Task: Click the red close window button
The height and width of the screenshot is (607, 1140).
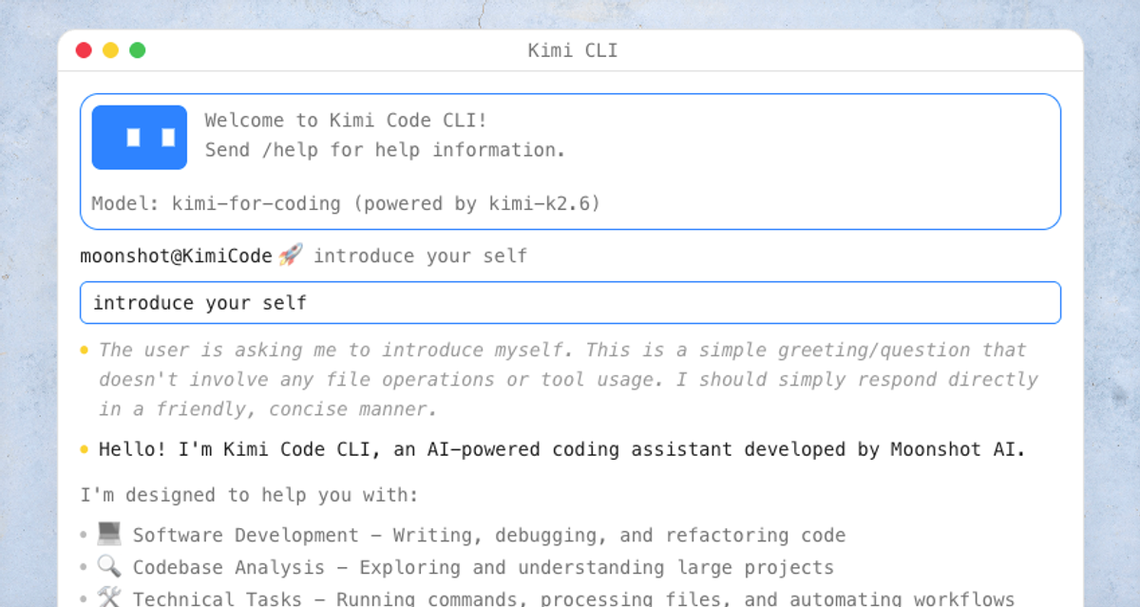Action: coord(84,50)
